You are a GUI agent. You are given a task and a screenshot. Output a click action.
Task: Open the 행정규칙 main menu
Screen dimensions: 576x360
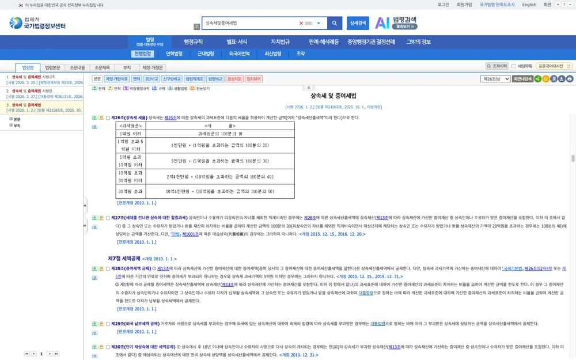[x=193, y=42]
